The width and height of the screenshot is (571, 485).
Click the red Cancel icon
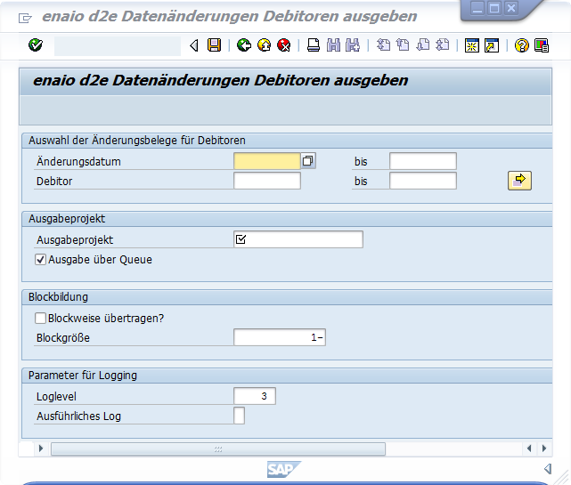(x=284, y=45)
